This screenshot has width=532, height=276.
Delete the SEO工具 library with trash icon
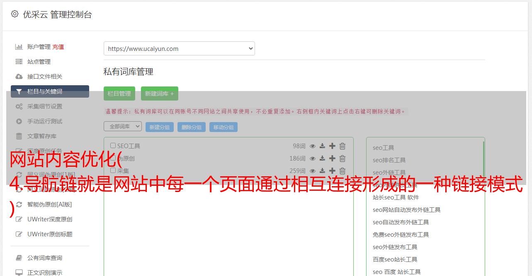[x=343, y=146]
